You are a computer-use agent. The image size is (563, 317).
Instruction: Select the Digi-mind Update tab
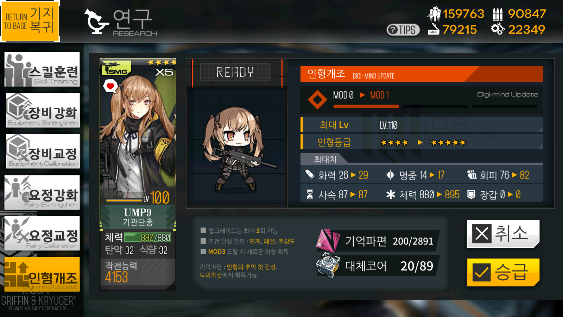coord(42,274)
